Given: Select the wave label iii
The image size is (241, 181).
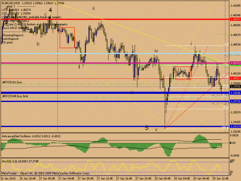Looking at the screenshot, I should click(132, 93).
